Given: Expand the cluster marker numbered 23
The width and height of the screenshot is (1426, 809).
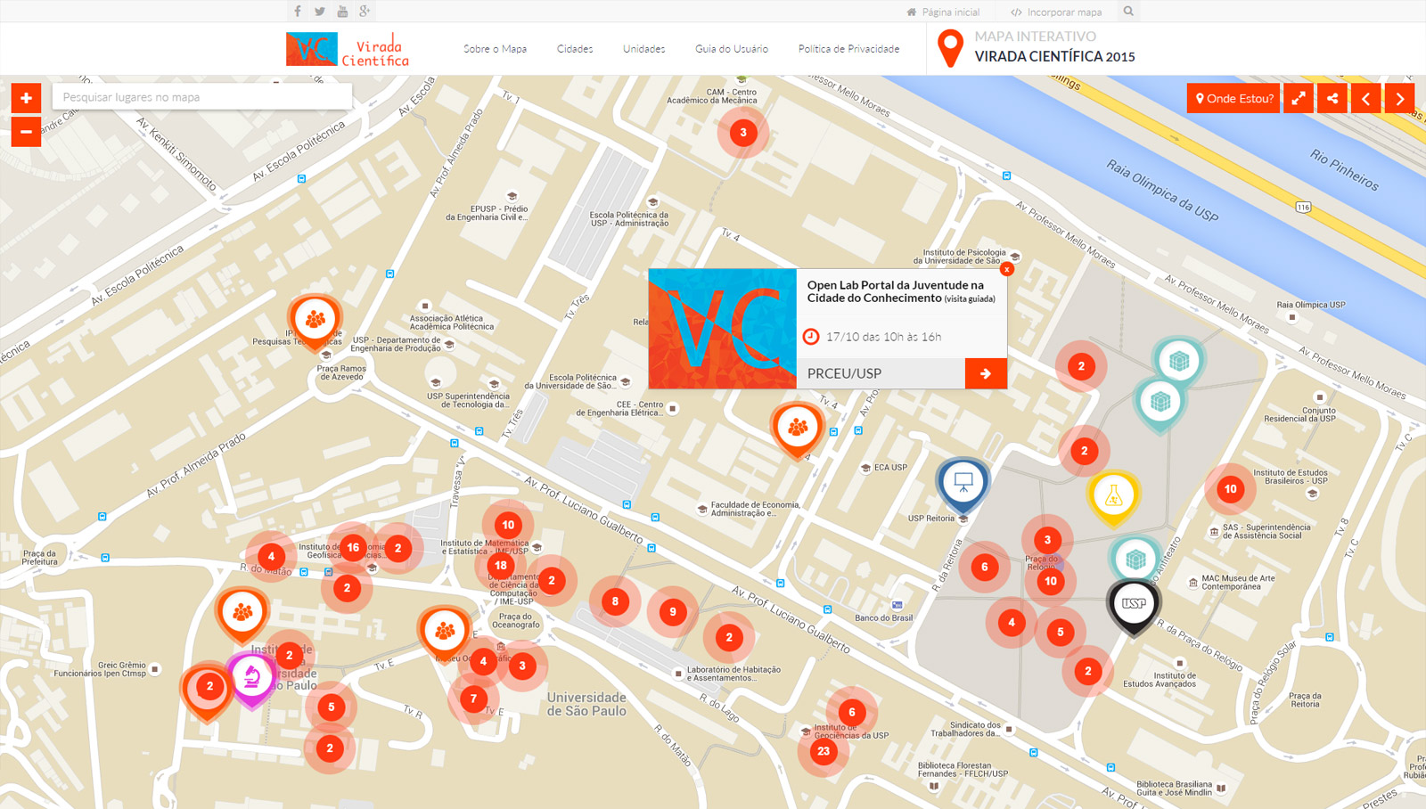Looking at the screenshot, I should (x=824, y=751).
